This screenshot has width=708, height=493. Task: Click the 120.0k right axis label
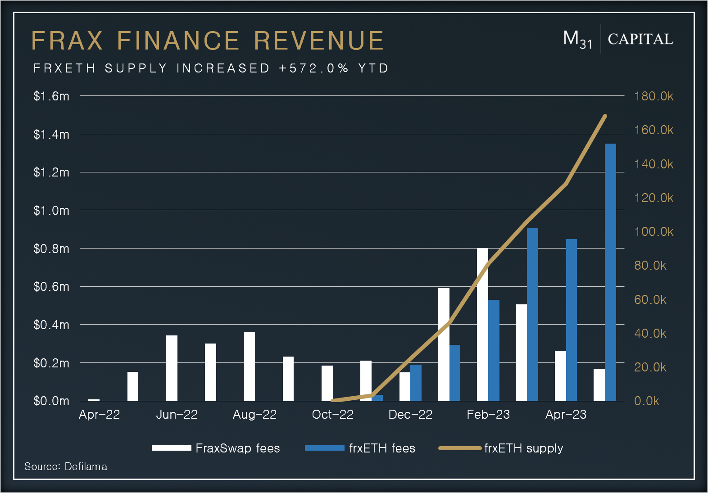tap(654, 198)
